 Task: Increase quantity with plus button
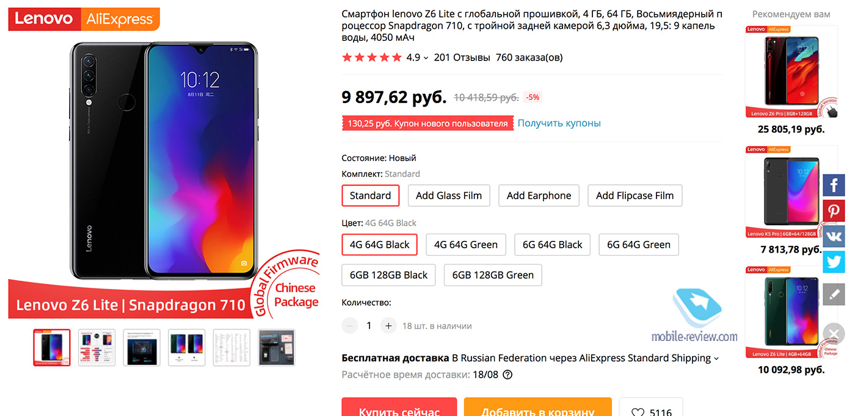tap(388, 326)
